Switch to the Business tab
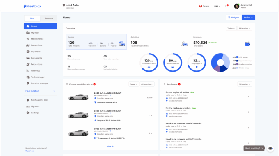 pos(48,18)
